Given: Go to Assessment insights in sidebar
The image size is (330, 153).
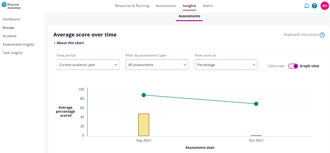Looking at the screenshot, I should (x=18, y=44).
